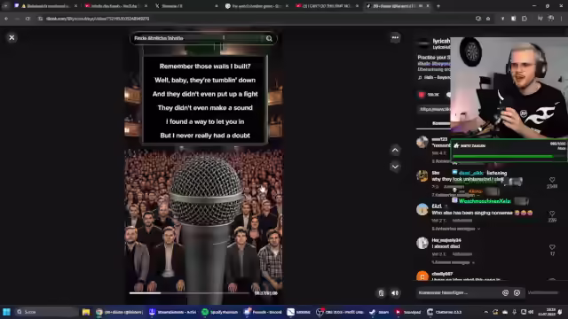Open Steam from taskbar

379,312
